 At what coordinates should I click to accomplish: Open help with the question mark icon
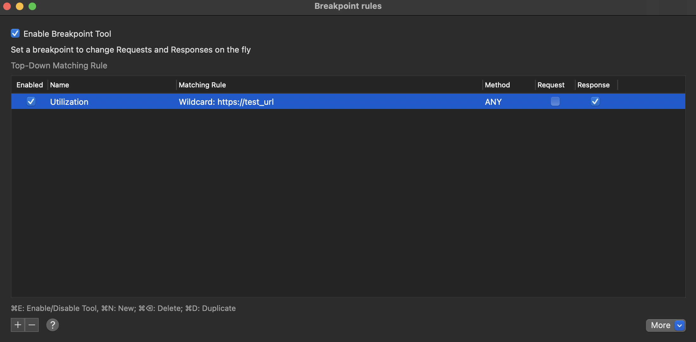tap(53, 325)
